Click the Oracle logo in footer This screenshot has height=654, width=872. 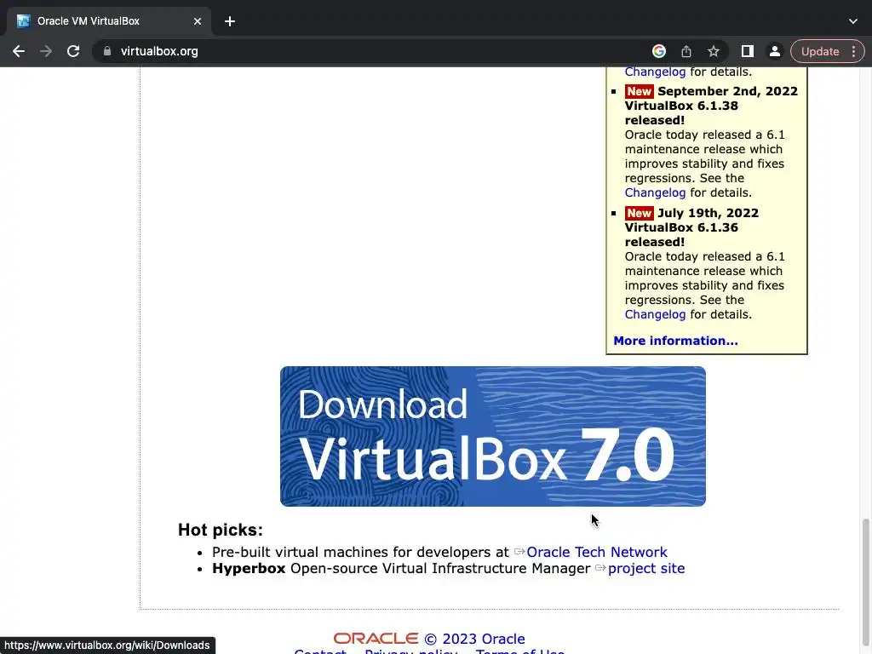pyautogui.click(x=376, y=638)
